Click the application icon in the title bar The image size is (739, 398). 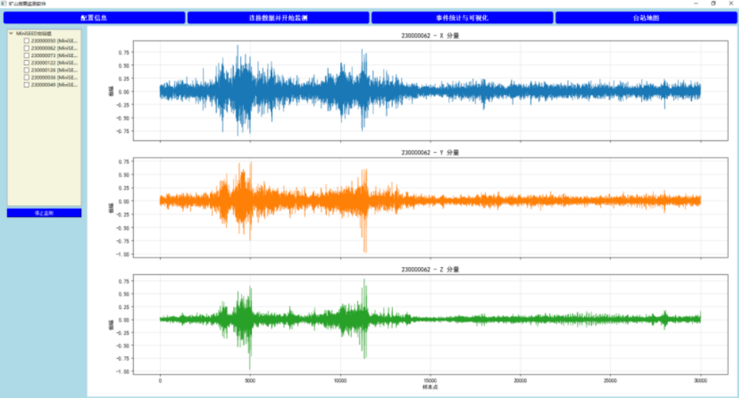pyautogui.click(x=4, y=4)
